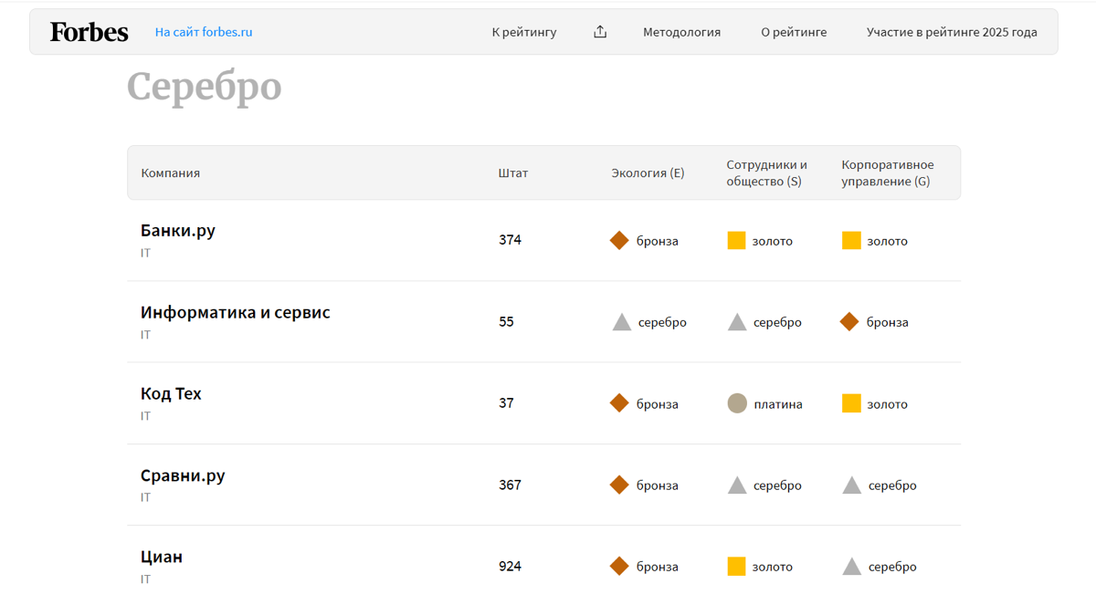
Task: Click the IT label under Сравни.ру
Action: pyautogui.click(x=145, y=497)
